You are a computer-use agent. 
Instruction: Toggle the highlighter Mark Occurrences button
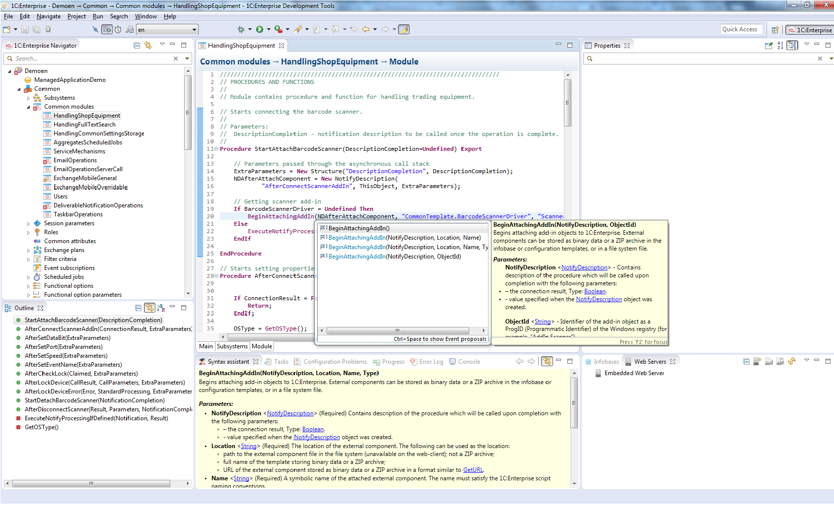[404, 29]
